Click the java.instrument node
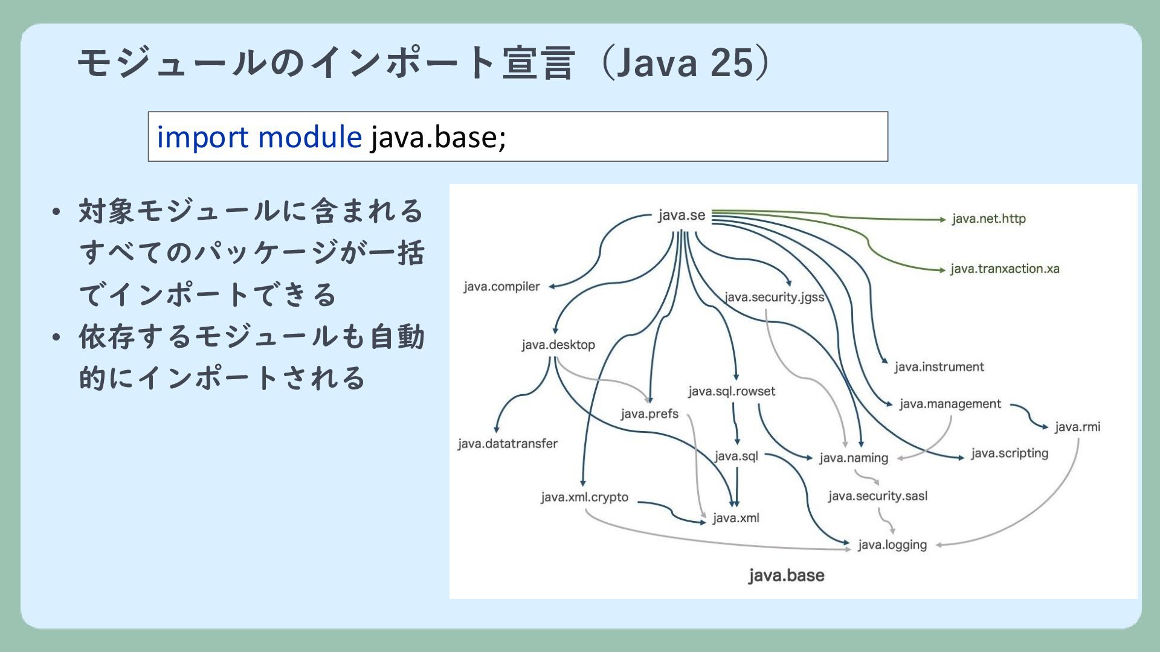Screen dimensions: 1160x652 tap(939, 367)
